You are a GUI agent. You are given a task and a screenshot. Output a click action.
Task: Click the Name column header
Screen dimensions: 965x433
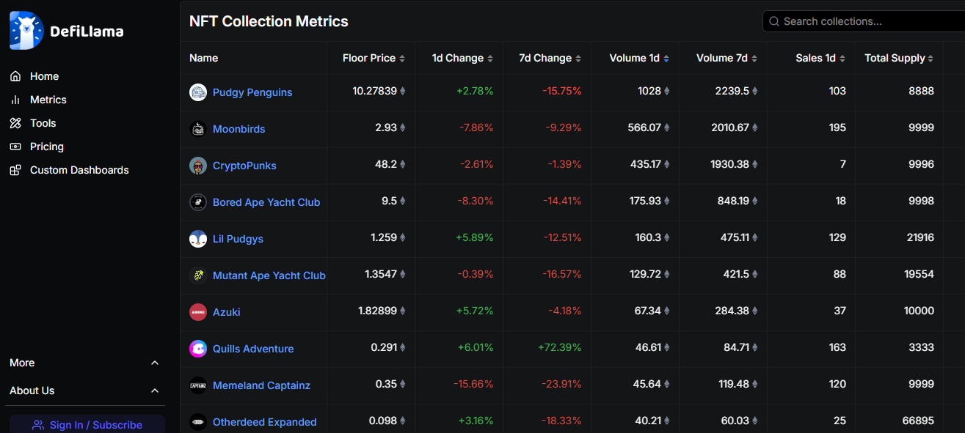tap(203, 58)
